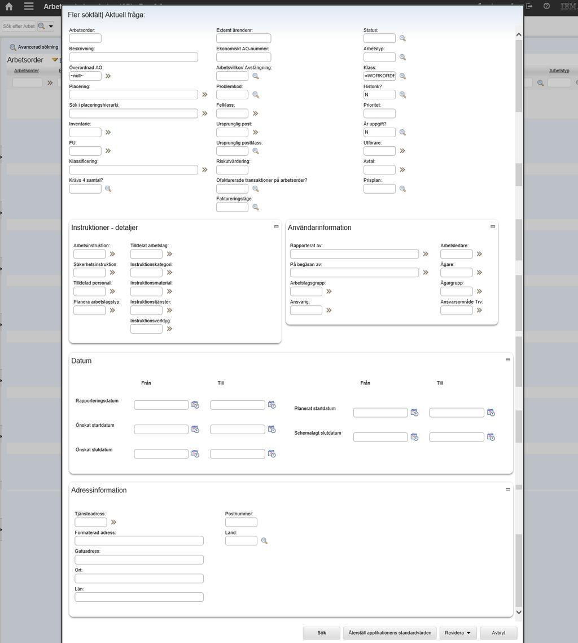Screen dimensions: 578x643
Task: Click the home icon in top bar
Action: [x=8, y=6]
